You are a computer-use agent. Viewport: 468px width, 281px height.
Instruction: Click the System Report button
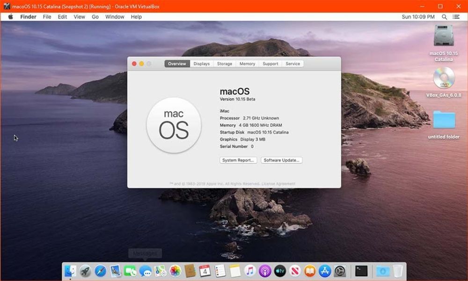(x=238, y=160)
